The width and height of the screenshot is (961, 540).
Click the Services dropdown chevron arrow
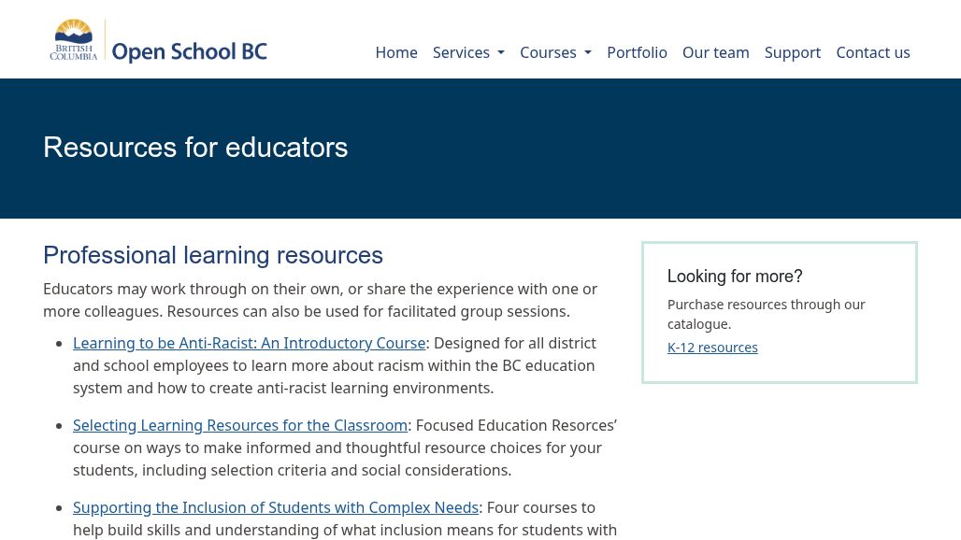[500, 53]
